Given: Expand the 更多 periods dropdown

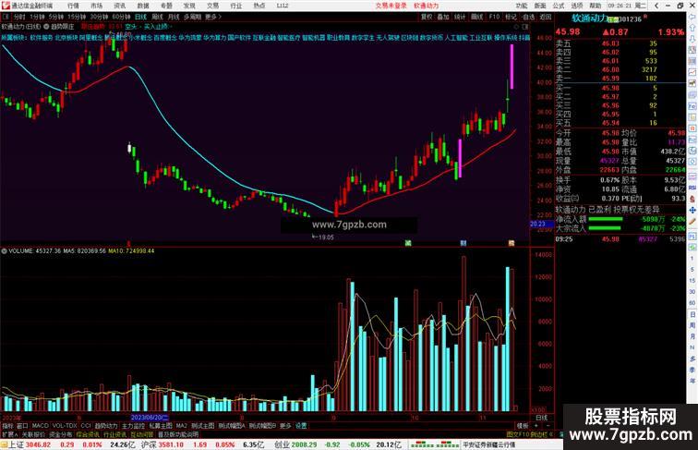Looking at the screenshot, I should (212, 17).
